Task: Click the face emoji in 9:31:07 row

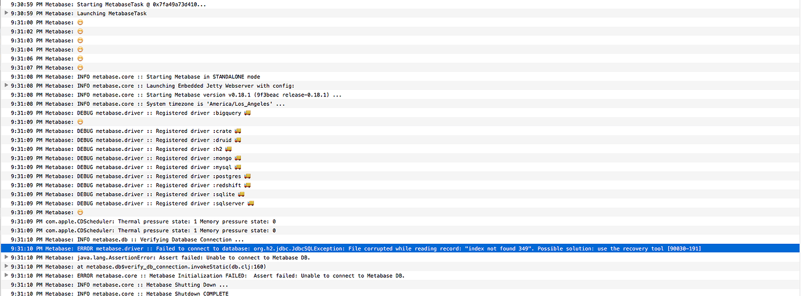Action: tap(80, 67)
